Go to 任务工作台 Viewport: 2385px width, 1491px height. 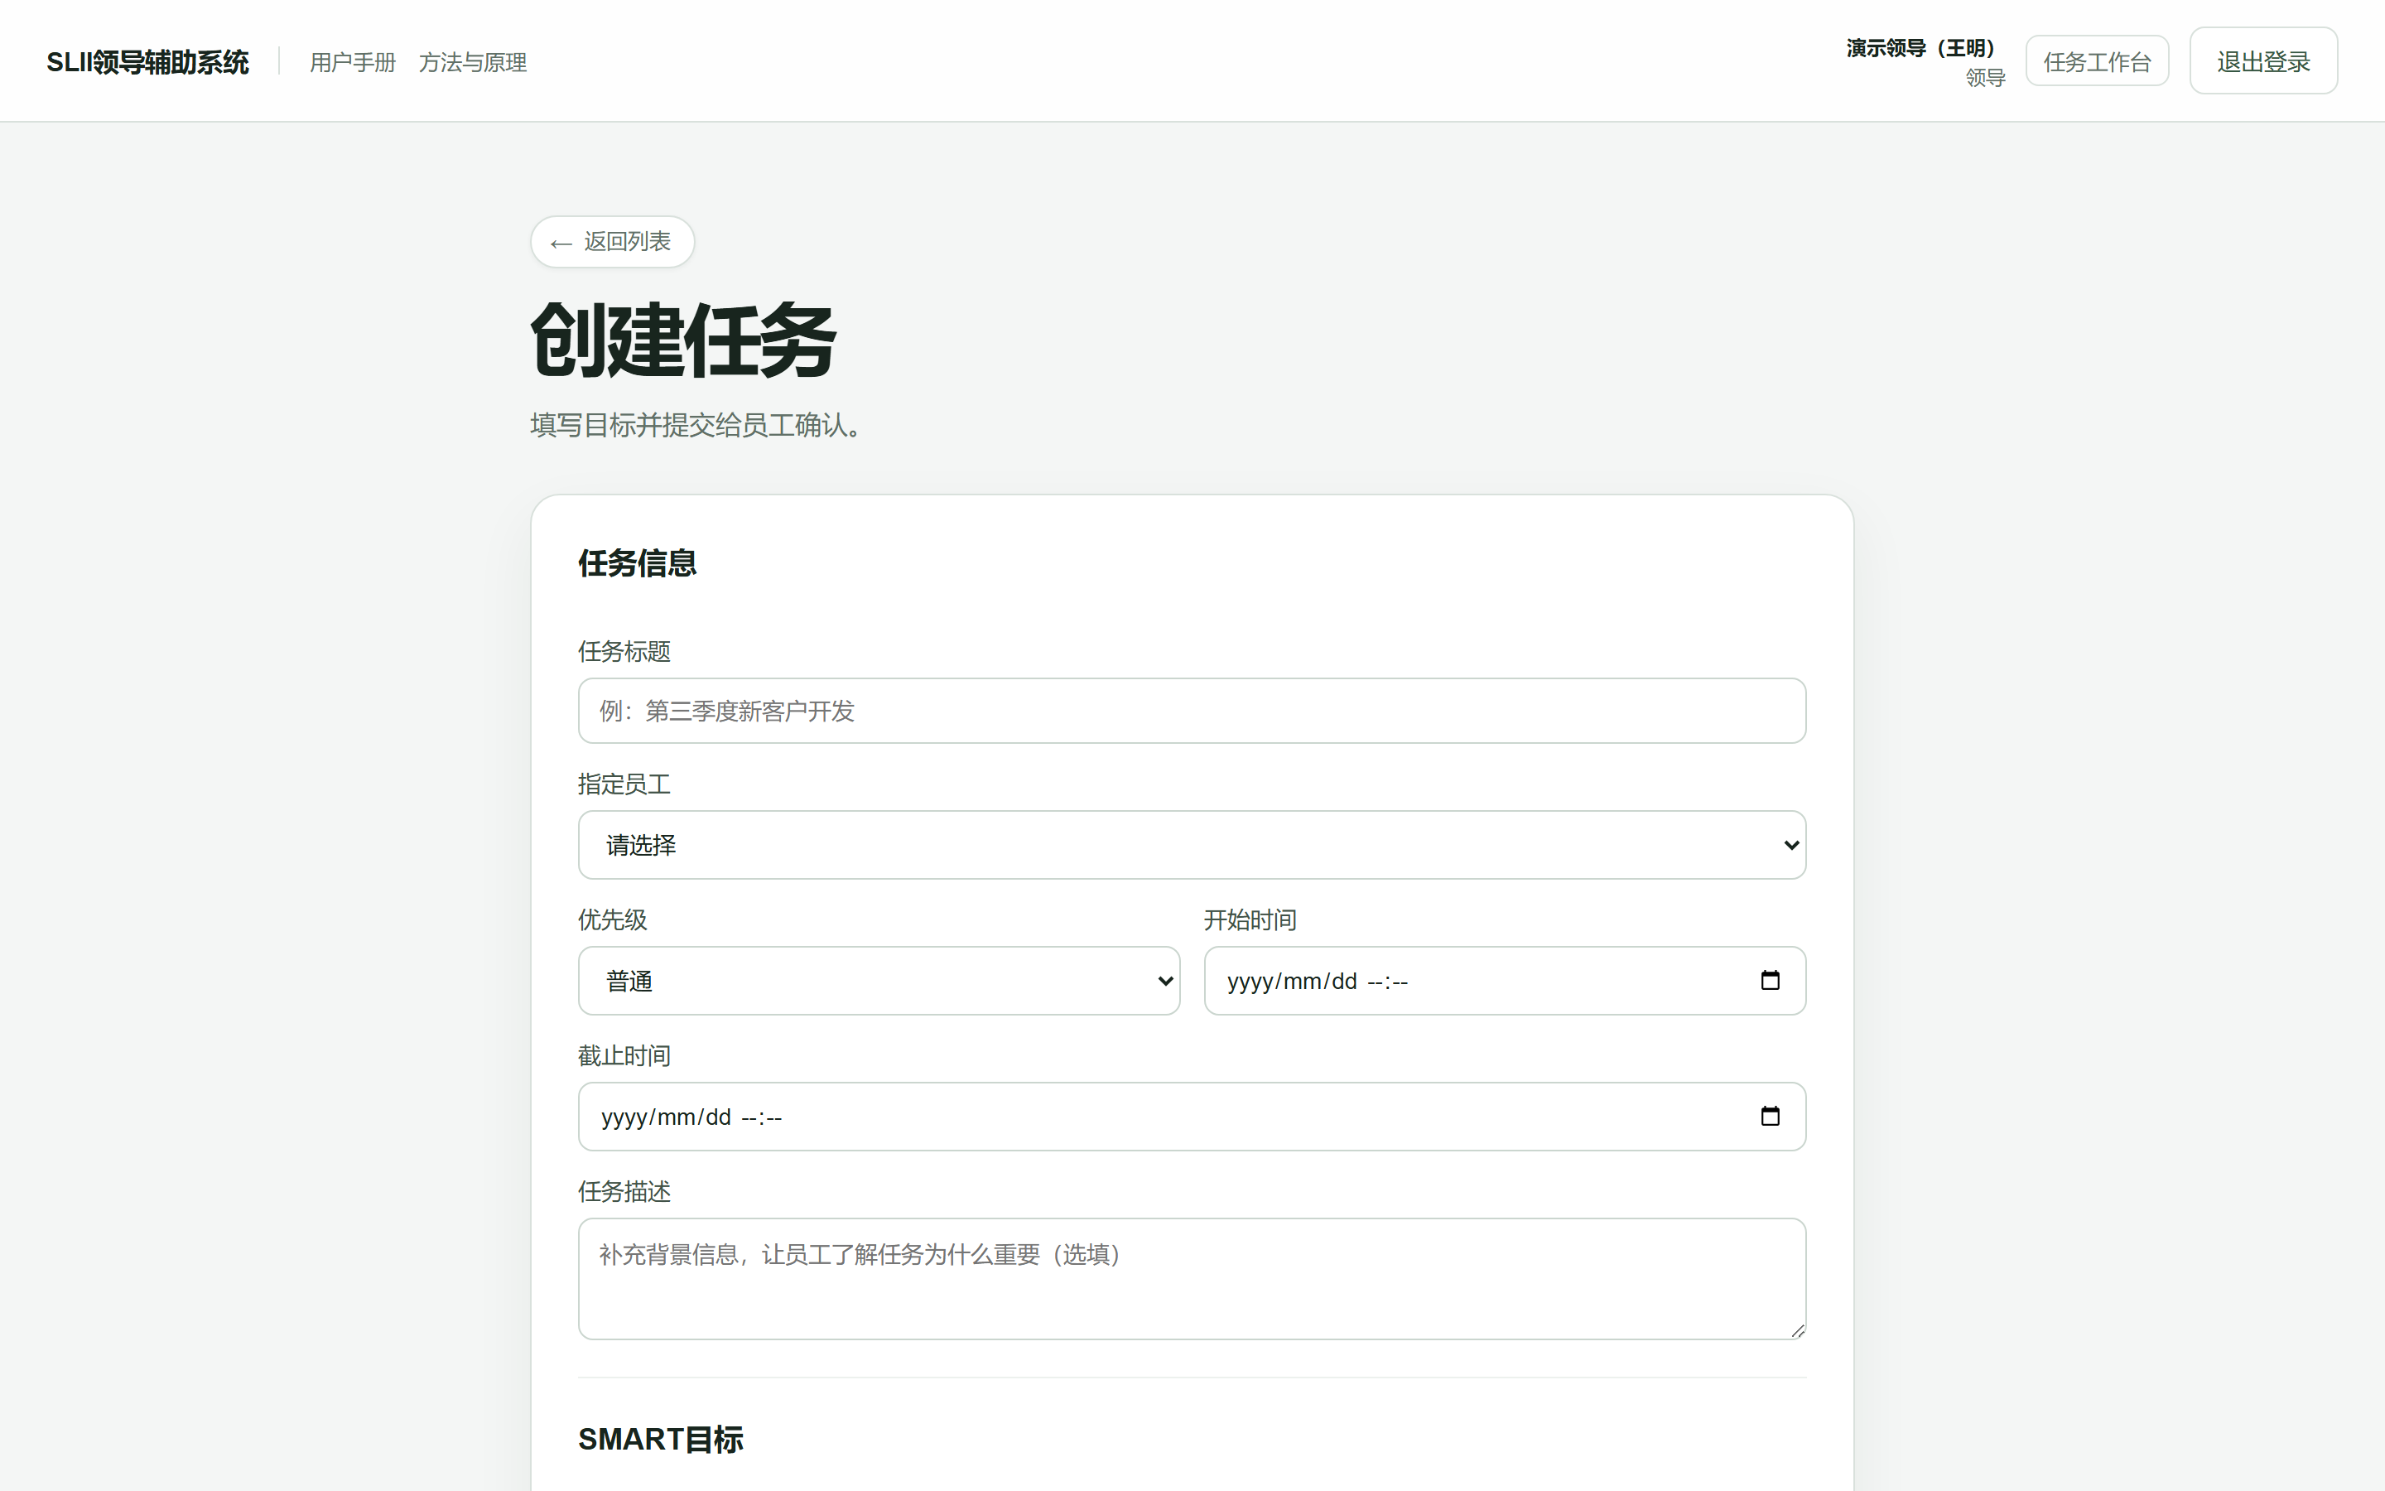point(2097,61)
